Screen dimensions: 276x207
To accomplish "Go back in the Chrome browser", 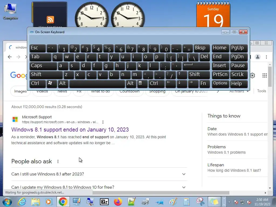I will pyautogui.click(x=10, y=57).
